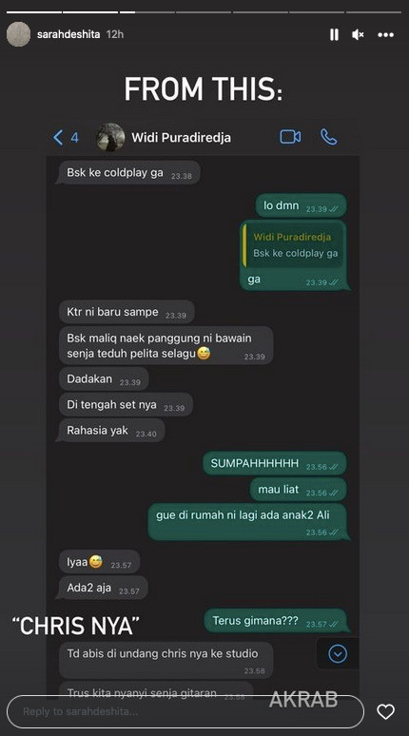Open sarahdeshita's profile picture
Viewport: 409px width, 736px height.
point(18,34)
